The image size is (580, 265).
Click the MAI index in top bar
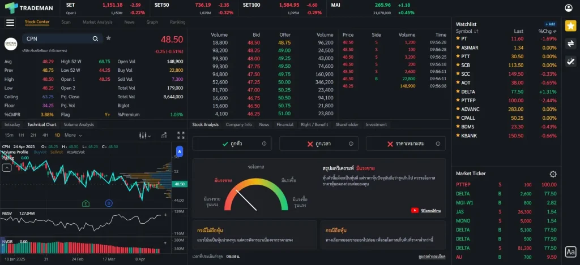point(373,8)
